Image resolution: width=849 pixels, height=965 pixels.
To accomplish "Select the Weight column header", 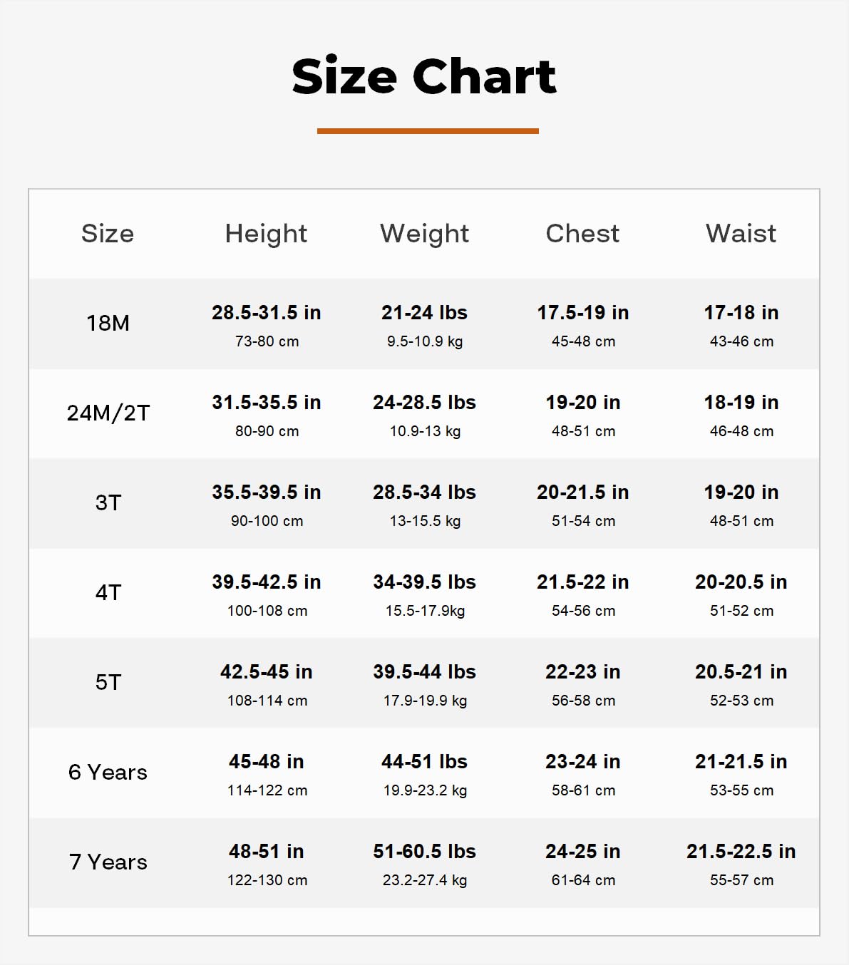I will point(424,234).
